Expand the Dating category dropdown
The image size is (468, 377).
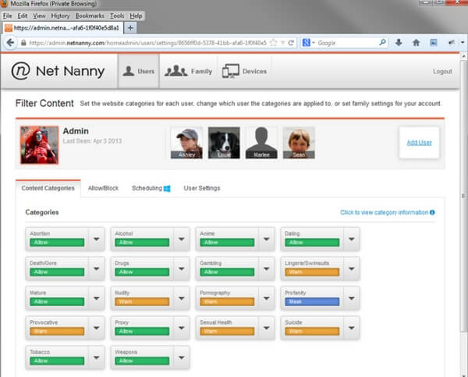pyautogui.click(x=352, y=239)
